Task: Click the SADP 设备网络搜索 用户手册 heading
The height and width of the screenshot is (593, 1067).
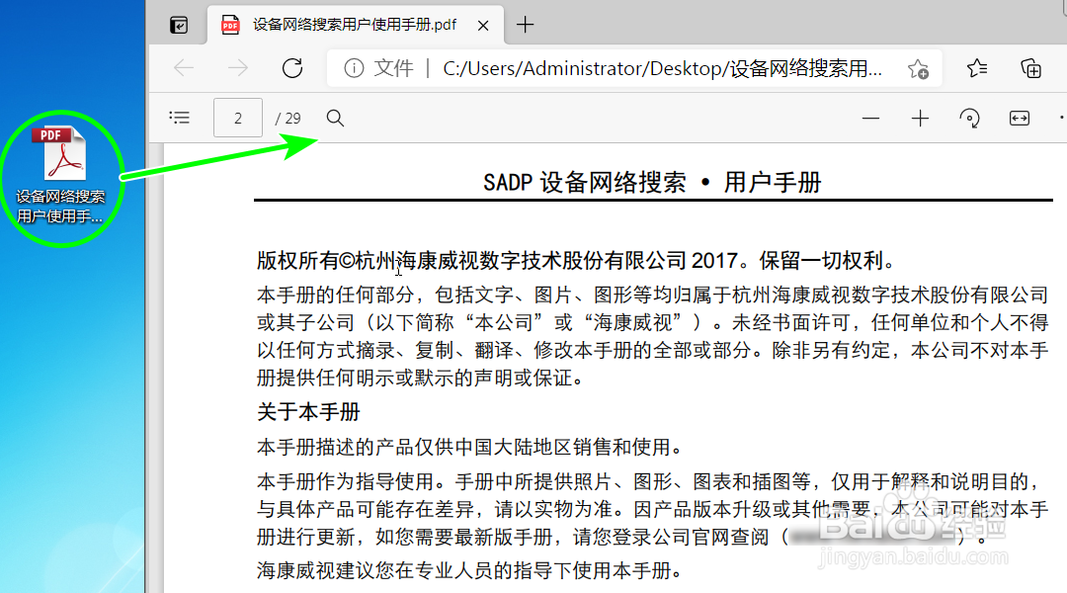Action: [x=653, y=183]
